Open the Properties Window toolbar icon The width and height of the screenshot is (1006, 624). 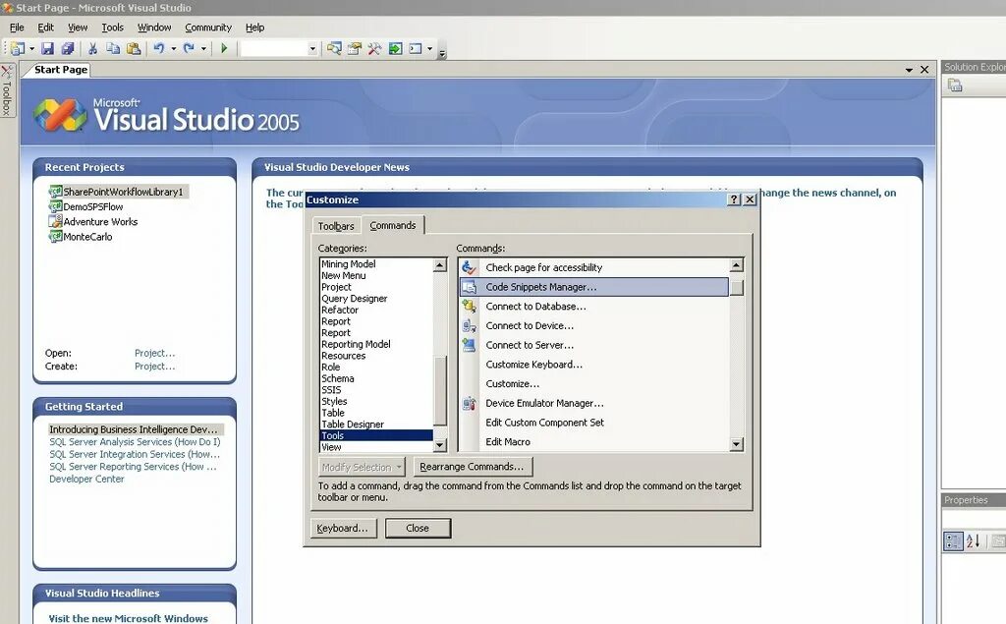click(x=354, y=48)
